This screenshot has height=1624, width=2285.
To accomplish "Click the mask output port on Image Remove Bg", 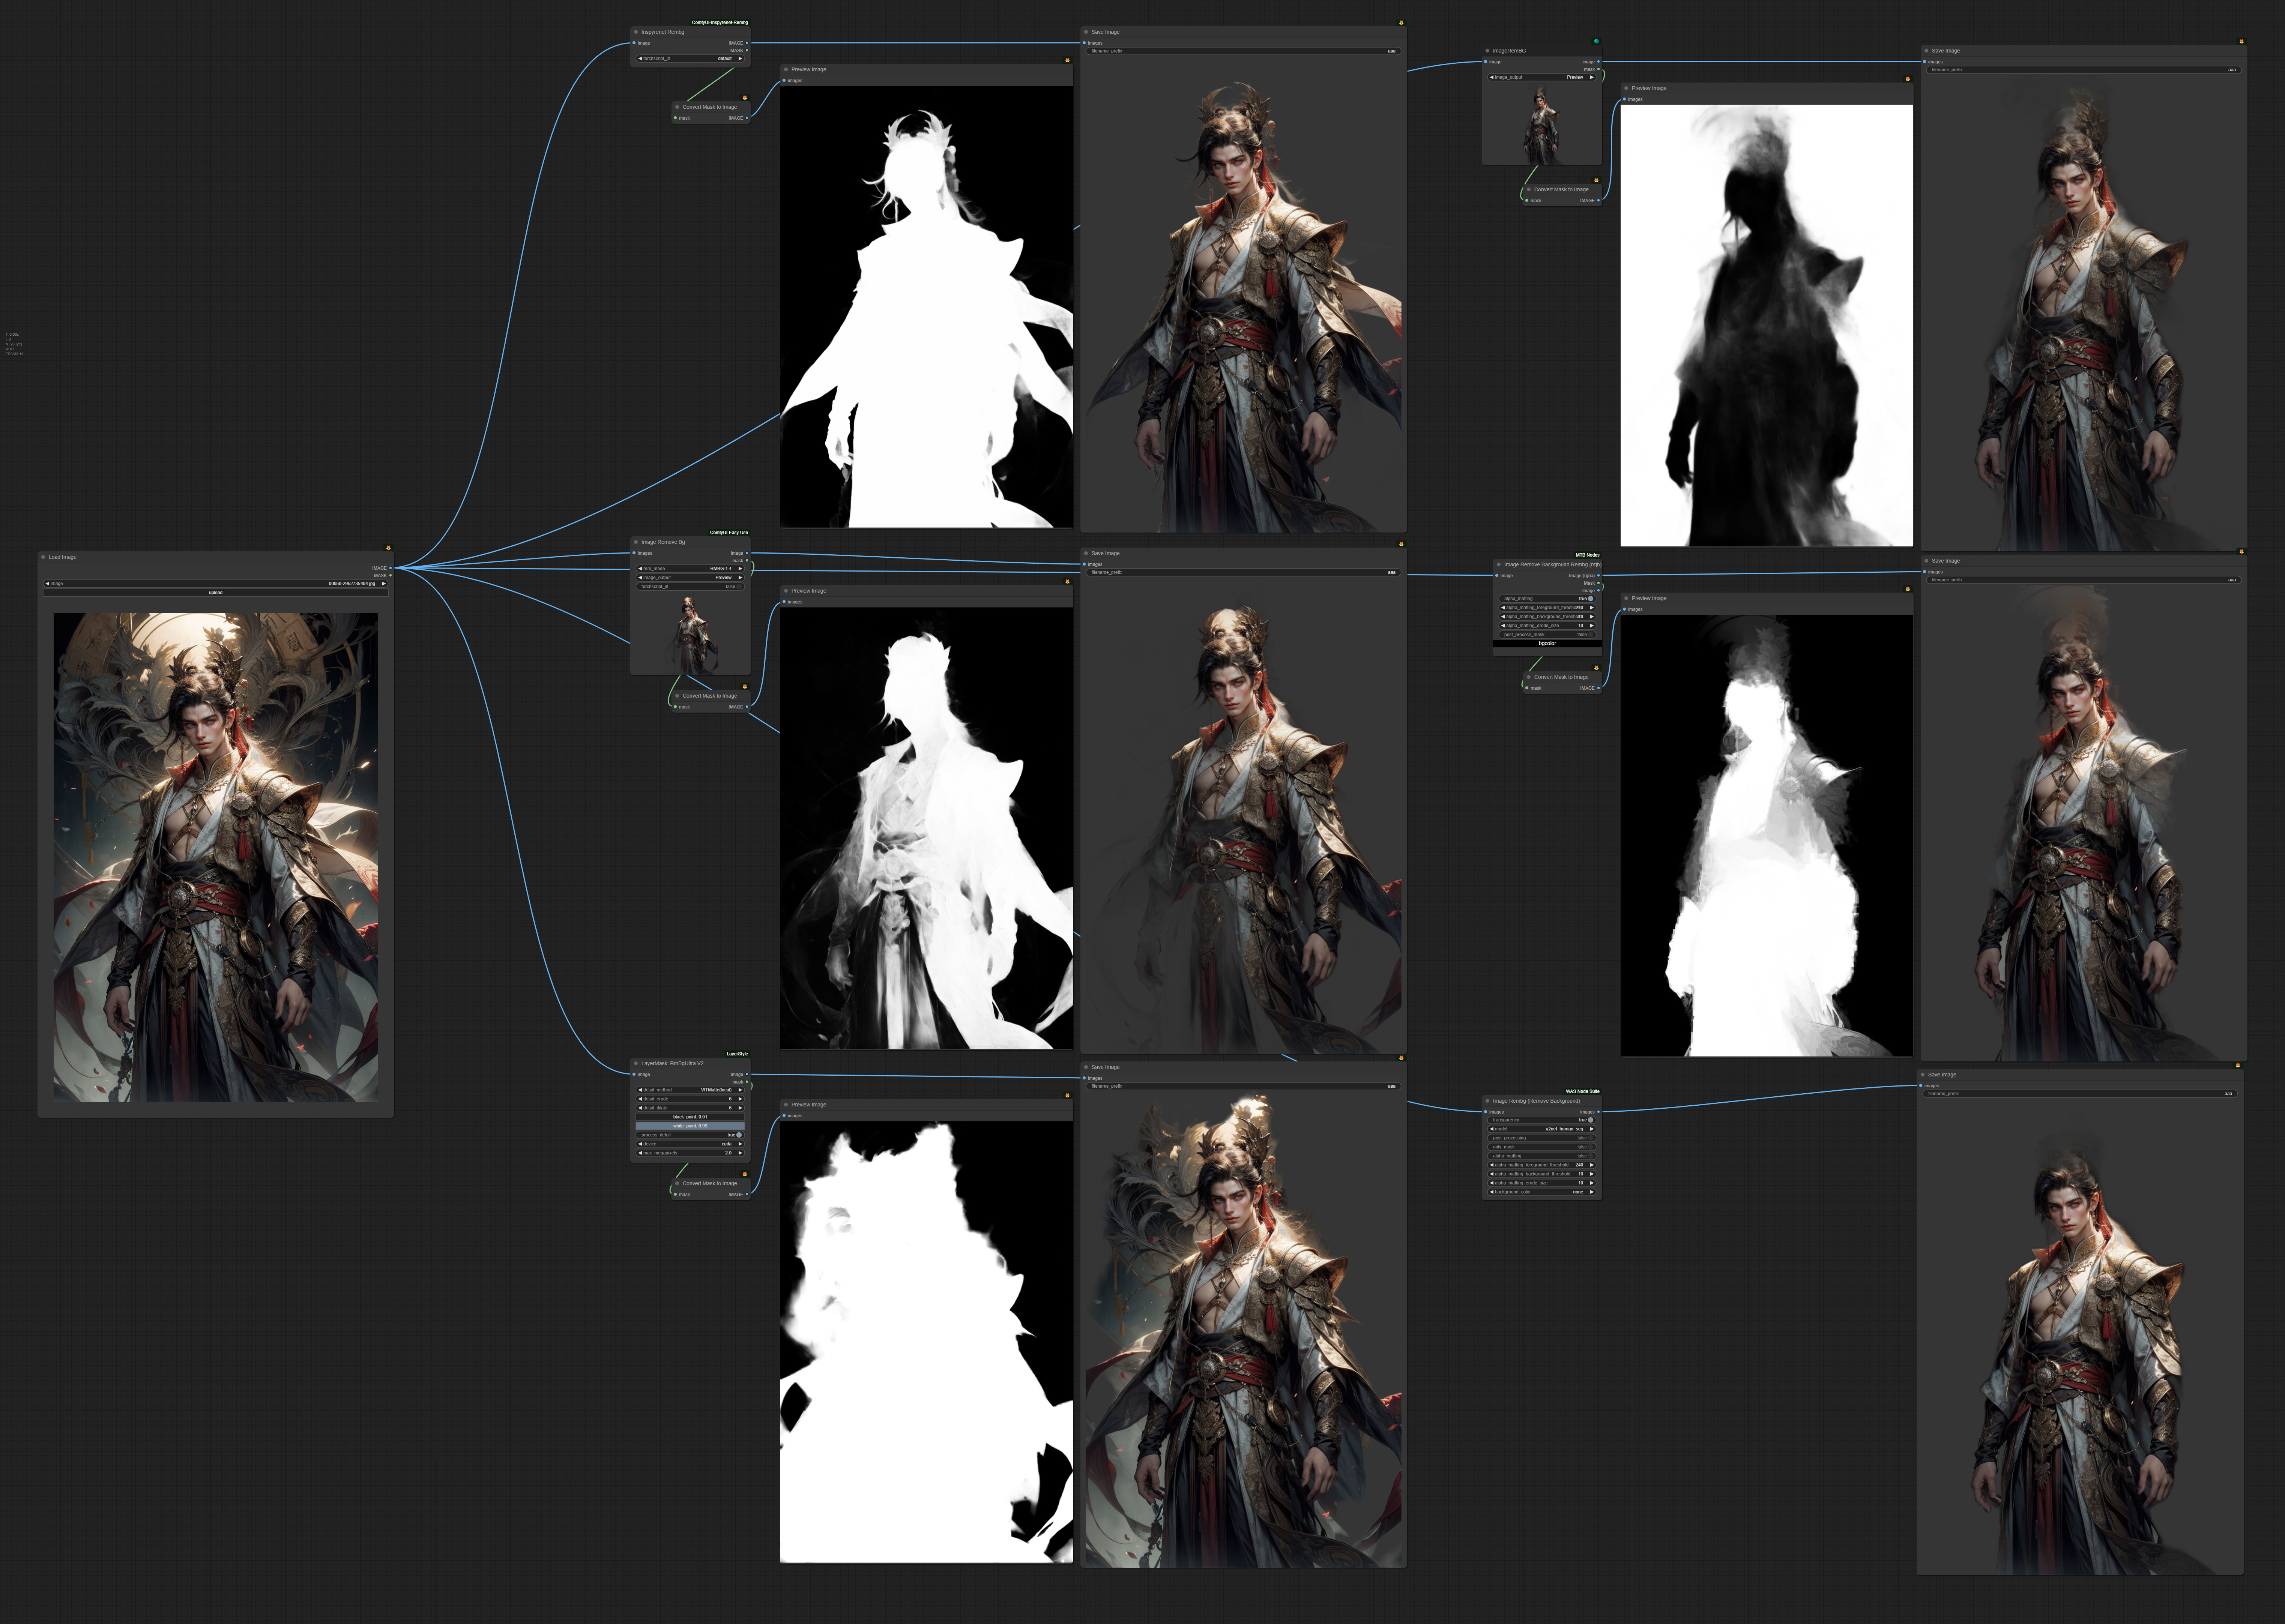I will click(747, 561).
